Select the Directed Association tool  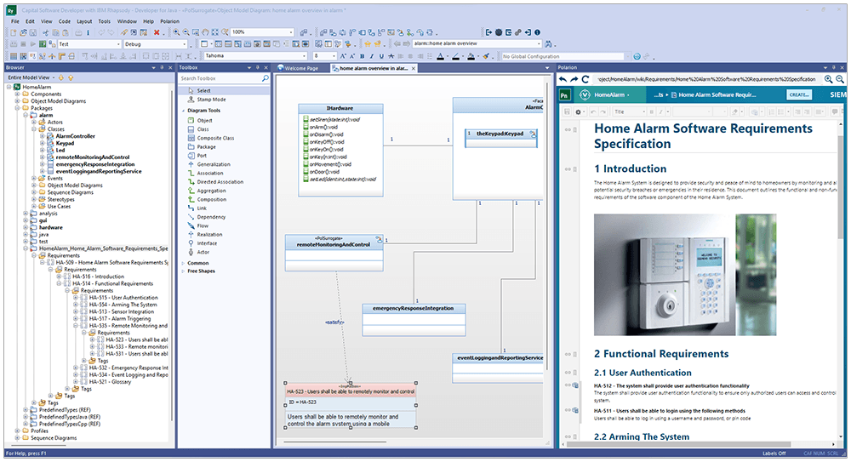click(219, 182)
